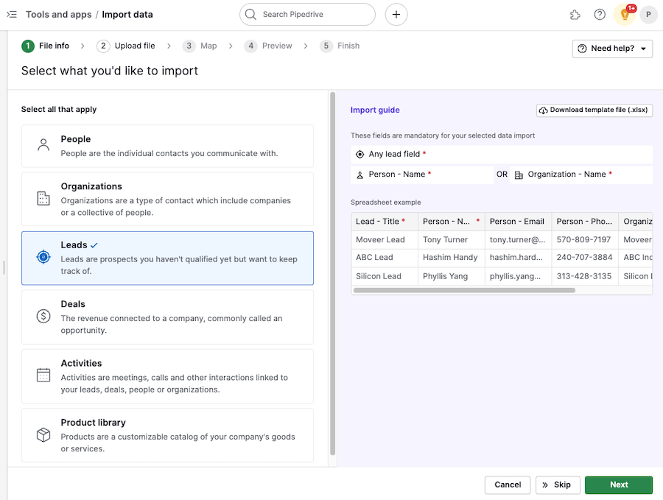The image size is (663, 500).
Task: Open the Import guide link
Action: tap(375, 110)
